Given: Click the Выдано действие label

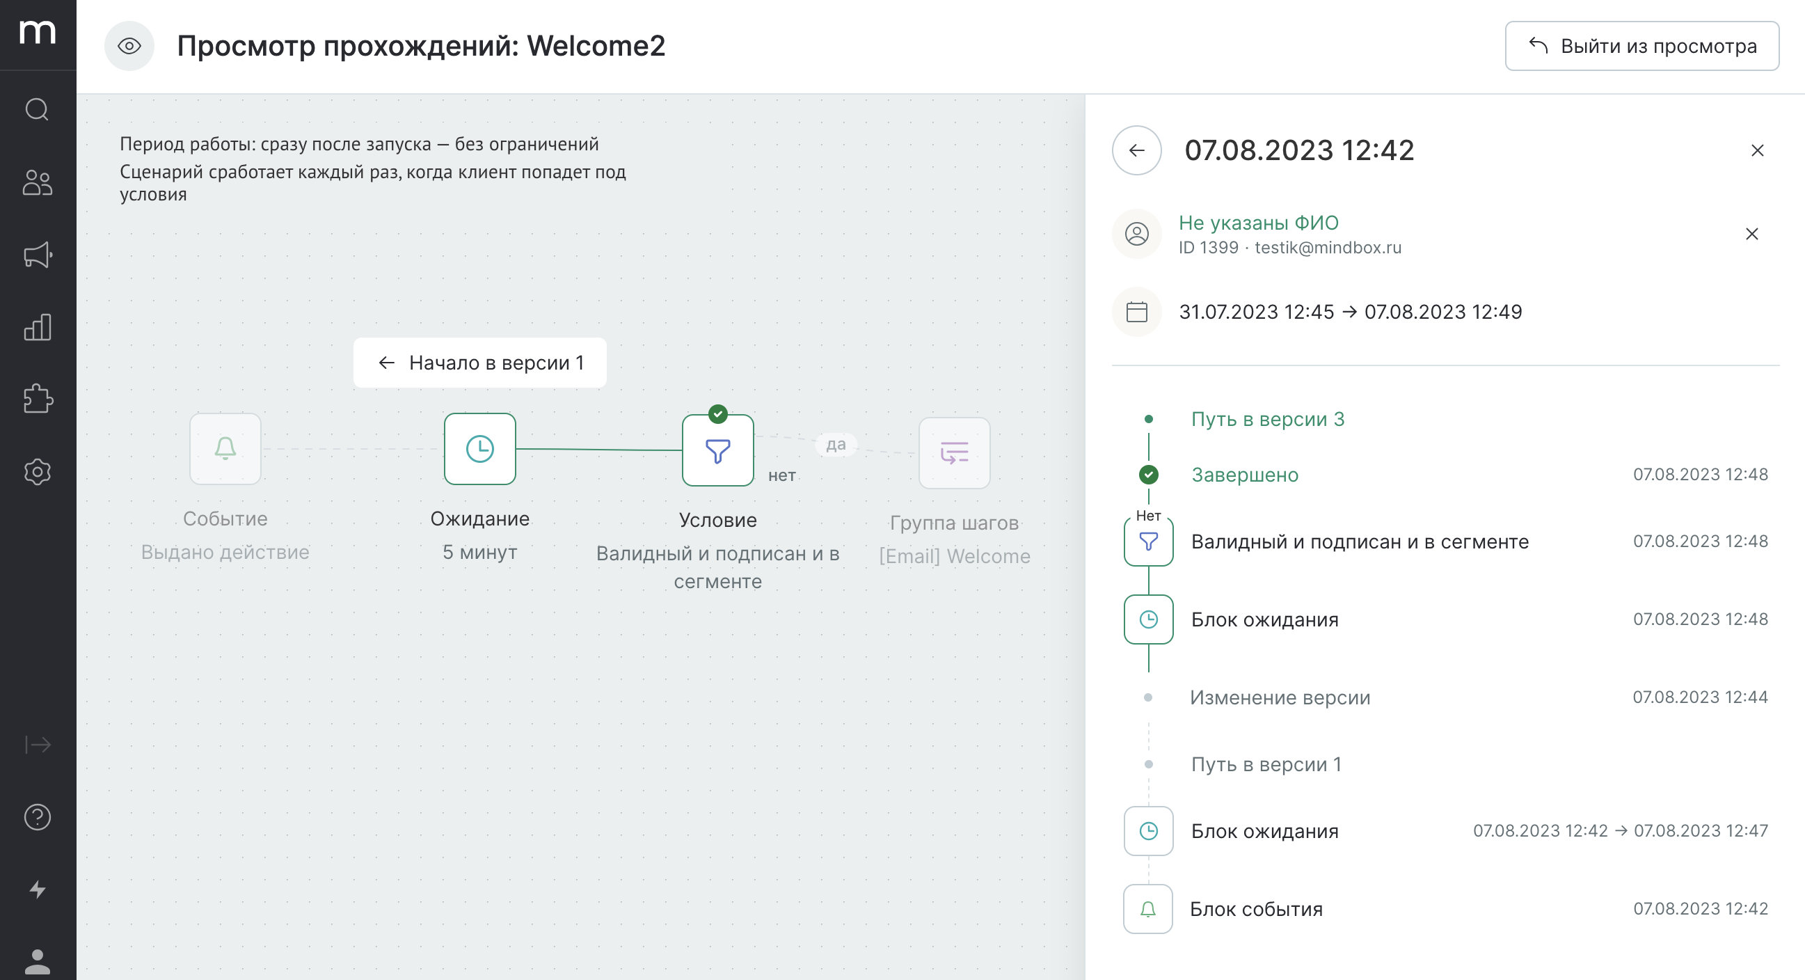Looking at the screenshot, I should point(225,553).
